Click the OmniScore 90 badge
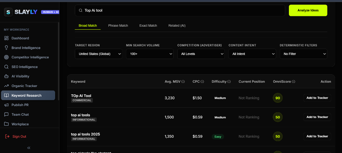This screenshot has height=153, width=342. 278,98
